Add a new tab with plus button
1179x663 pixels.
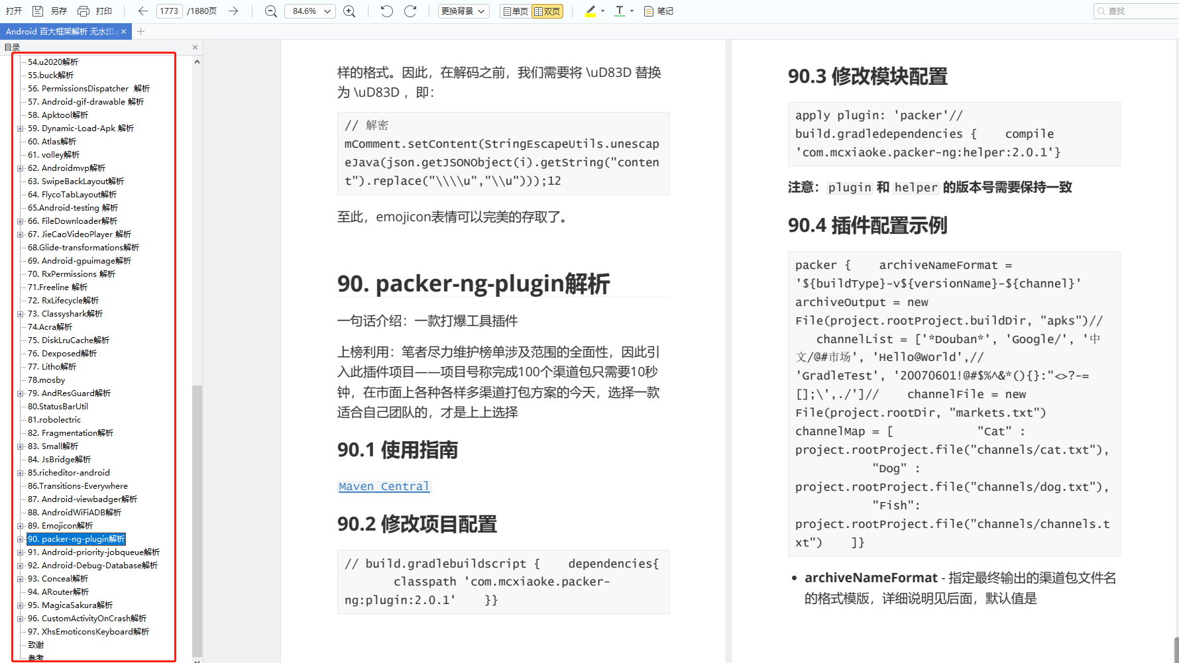(140, 31)
